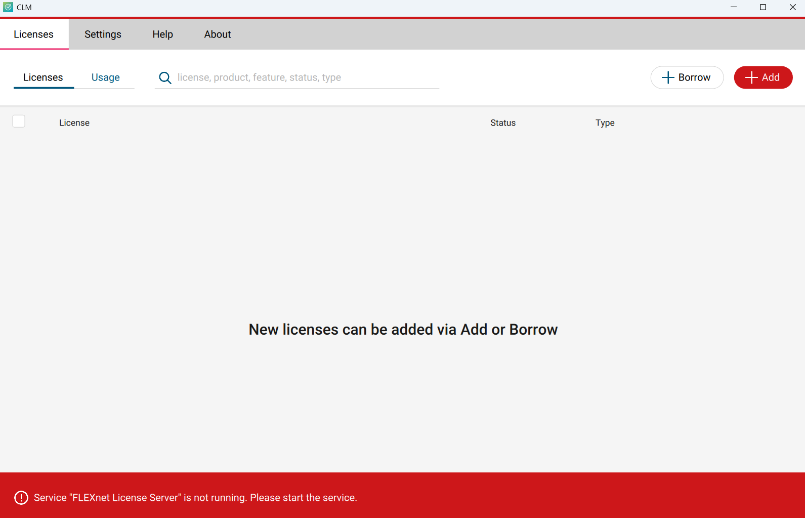Open the Settings top tab
The image size is (805, 518).
click(103, 34)
